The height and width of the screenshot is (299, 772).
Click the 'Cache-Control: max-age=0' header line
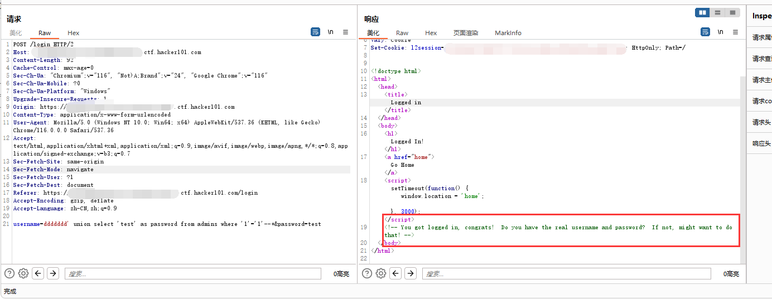pos(54,67)
